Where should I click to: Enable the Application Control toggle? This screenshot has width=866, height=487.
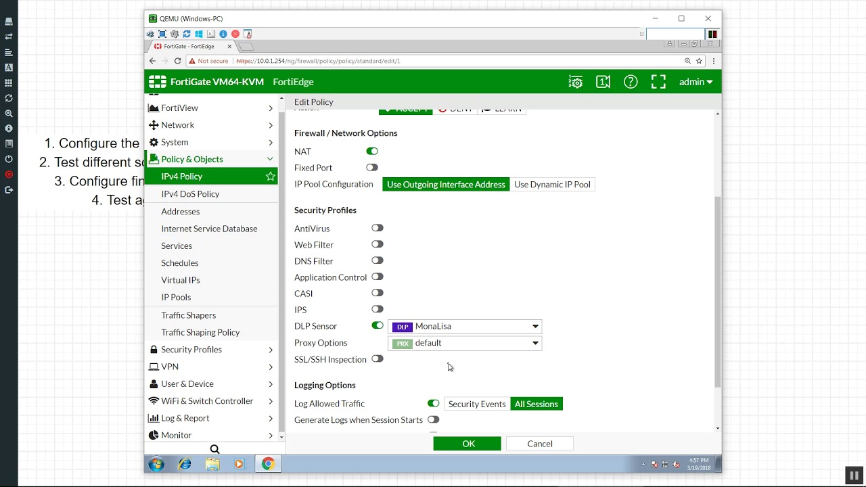tap(378, 277)
